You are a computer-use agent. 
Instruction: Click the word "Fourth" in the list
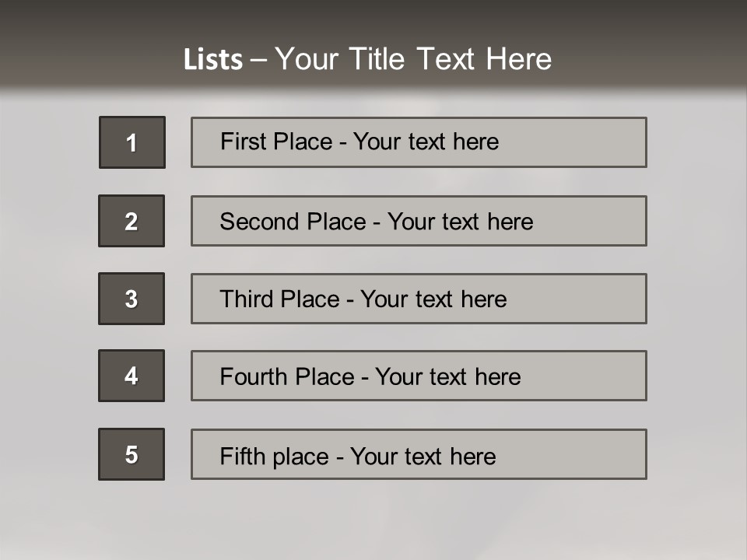pos(254,377)
